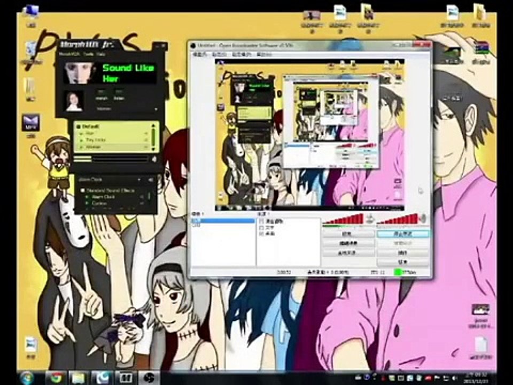Play the Tiny Folks voice sample arrow

coord(81,140)
